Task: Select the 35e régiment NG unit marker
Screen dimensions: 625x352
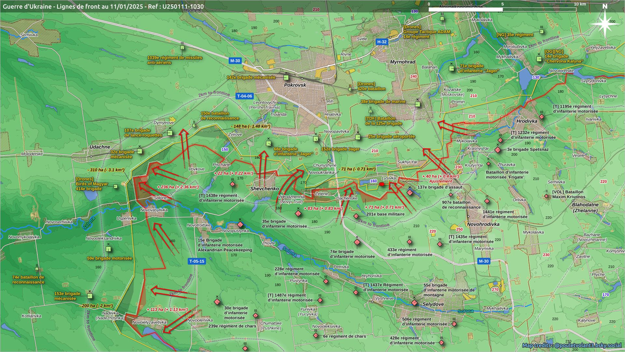Action: click(x=542, y=32)
